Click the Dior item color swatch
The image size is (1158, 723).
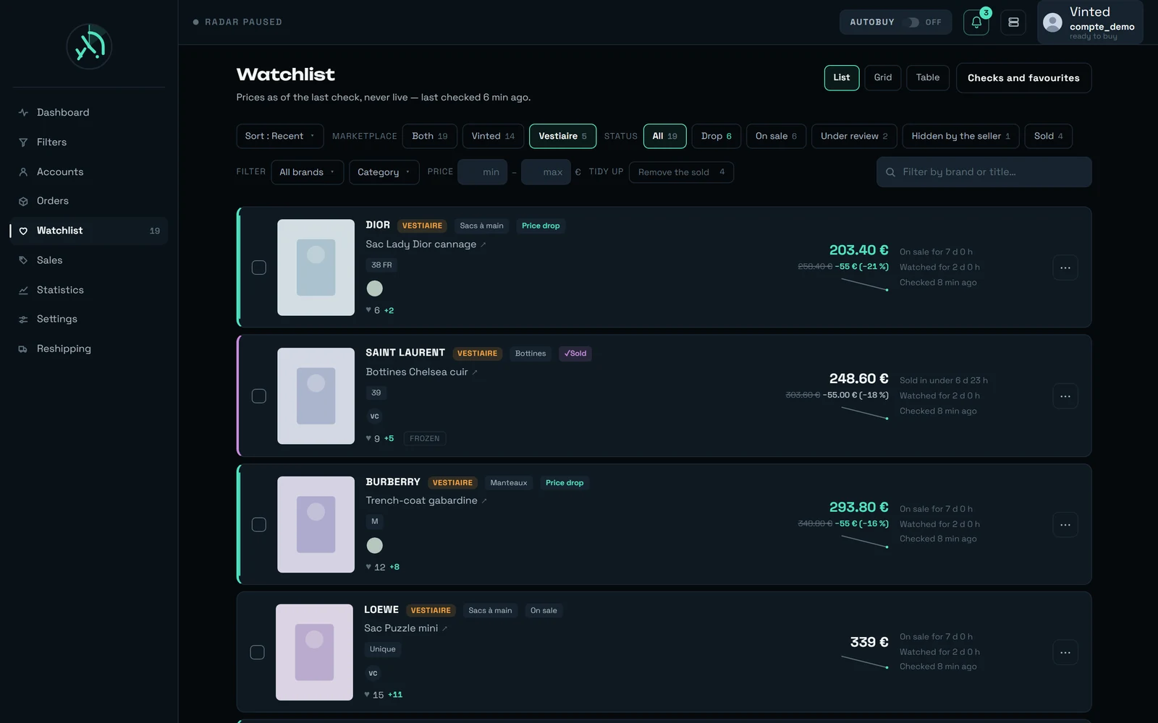374,288
